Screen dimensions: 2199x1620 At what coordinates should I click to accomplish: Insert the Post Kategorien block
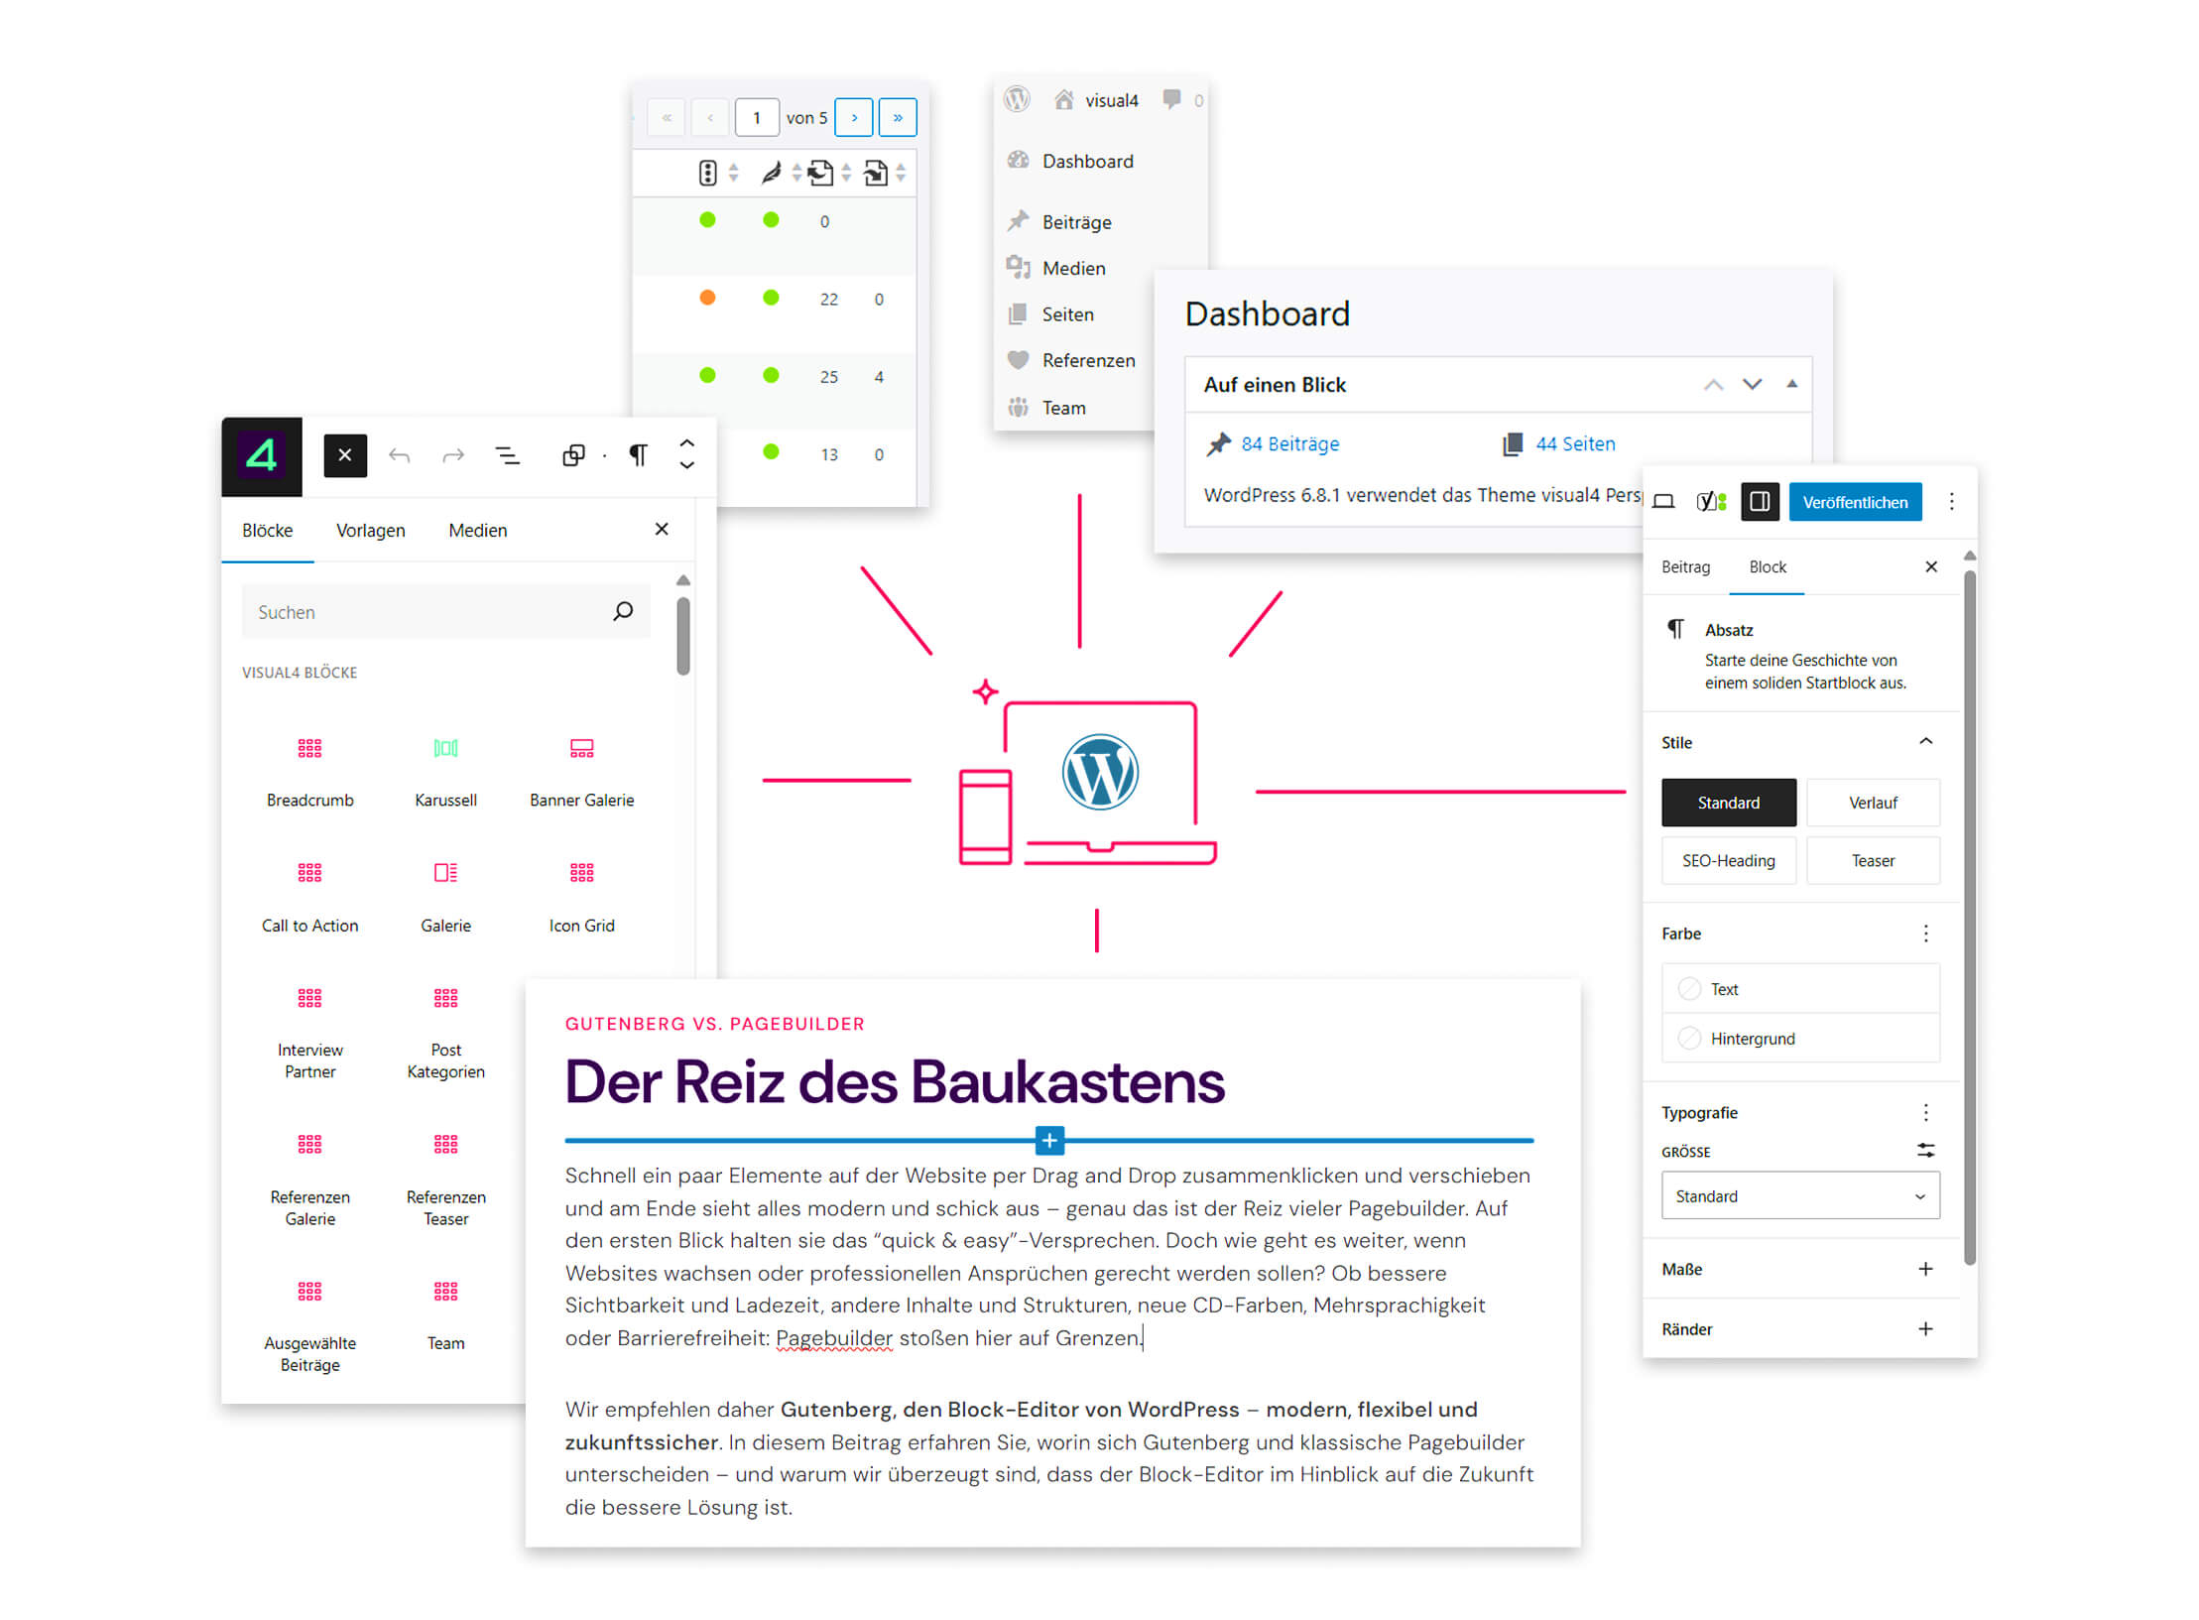pyautogui.click(x=446, y=1034)
